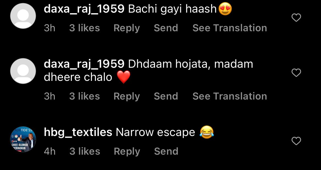The width and height of the screenshot is (321, 170).
Task: Reply to the "Bachi gayi haash" comment
Action: [127, 28]
